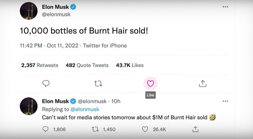View the 482 Quote Tweets
This screenshot has width=253, height=139.
pyautogui.click(x=87, y=65)
